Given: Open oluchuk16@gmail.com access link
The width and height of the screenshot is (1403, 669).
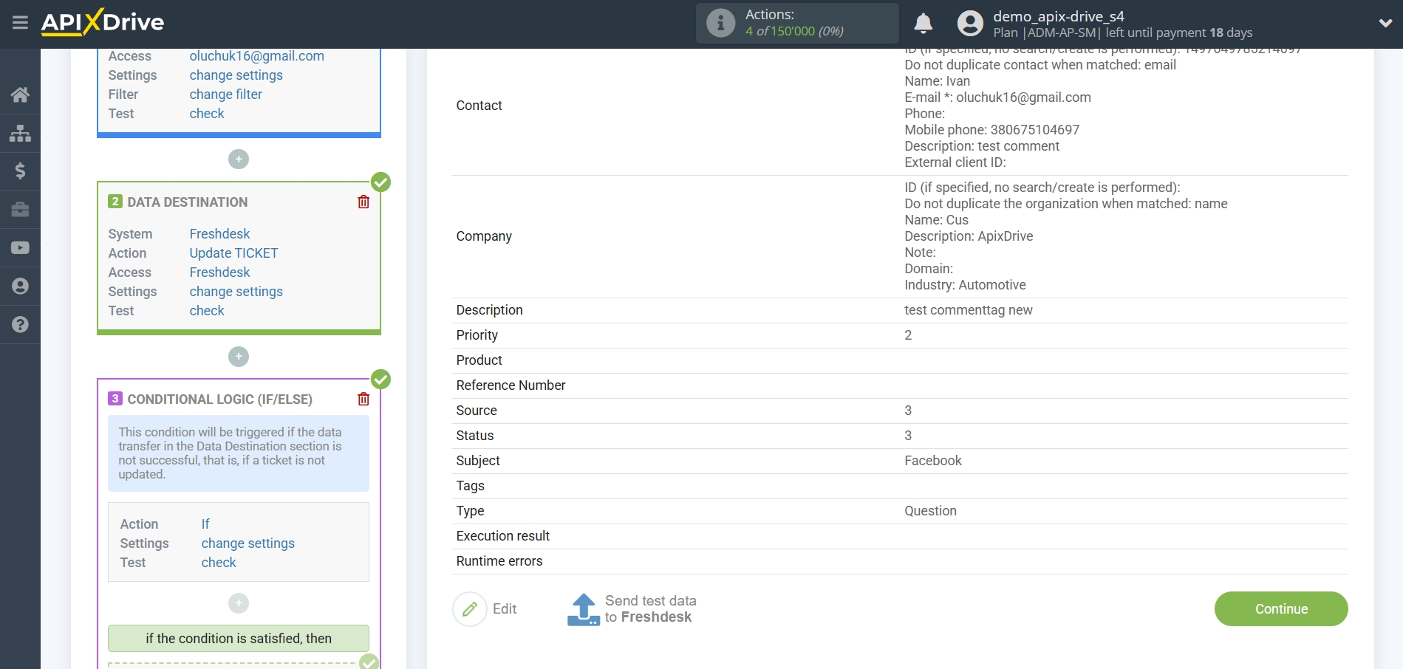Looking at the screenshot, I should 256,56.
